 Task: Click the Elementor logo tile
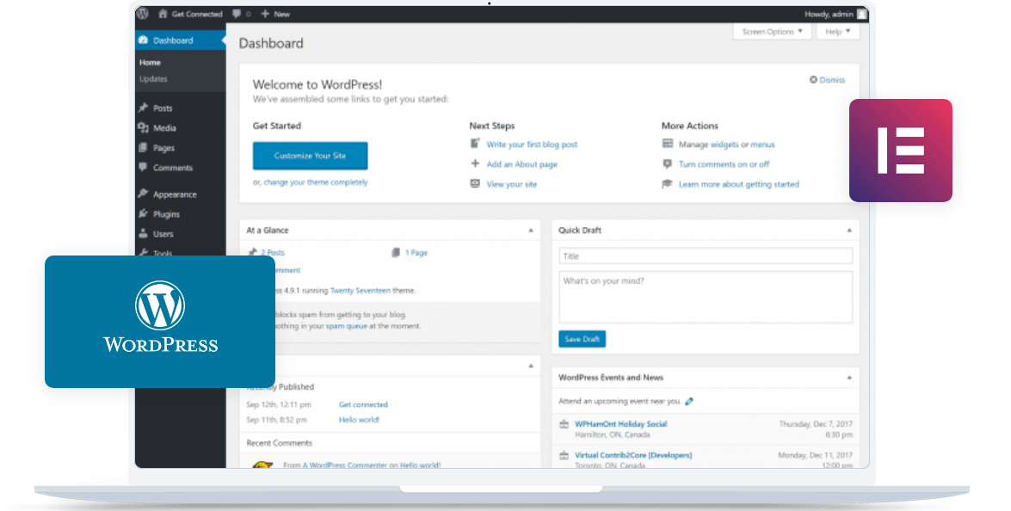click(901, 151)
